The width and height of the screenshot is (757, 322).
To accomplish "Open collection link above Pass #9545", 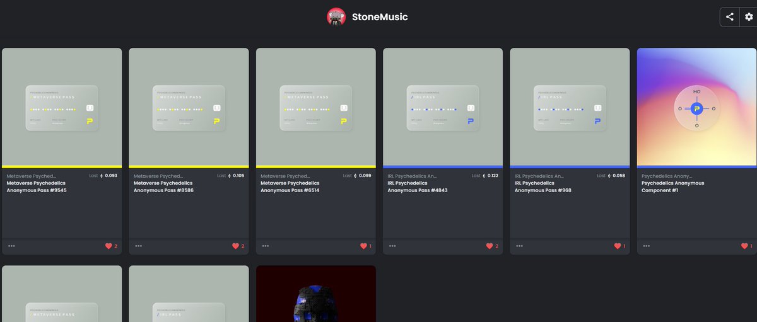I will pos(32,176).
